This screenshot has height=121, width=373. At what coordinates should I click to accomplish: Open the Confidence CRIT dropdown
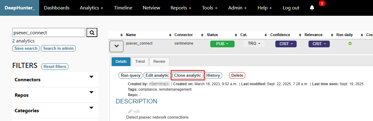[286, 44]
